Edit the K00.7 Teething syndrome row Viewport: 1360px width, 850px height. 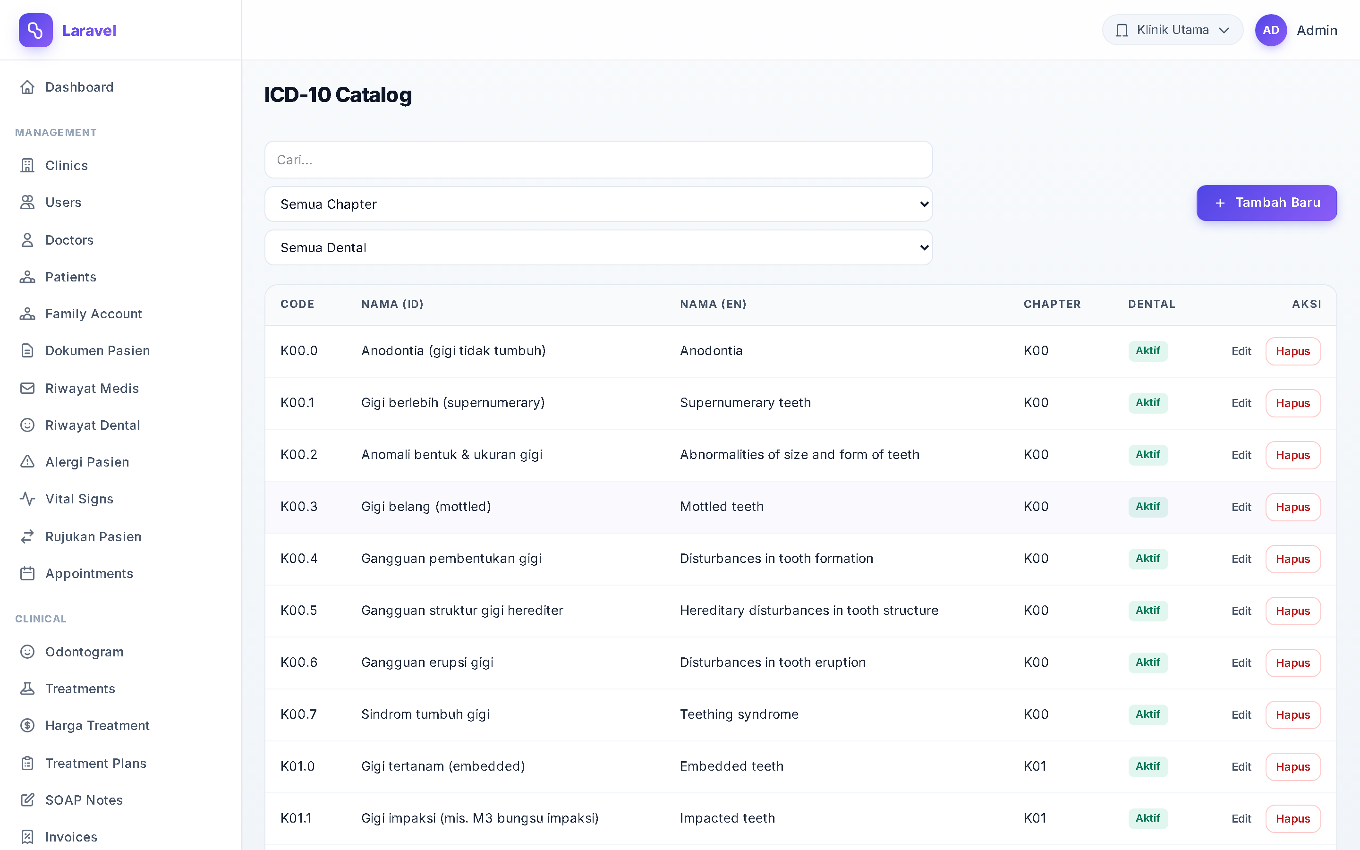1241,715
